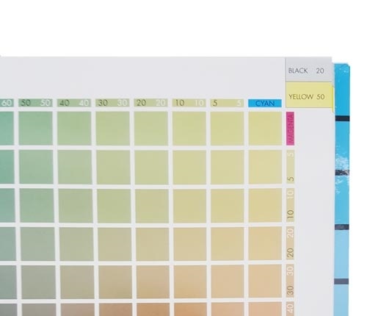Pick swatch cyan 10, magenta 30
367x316 pixels.
190,281
